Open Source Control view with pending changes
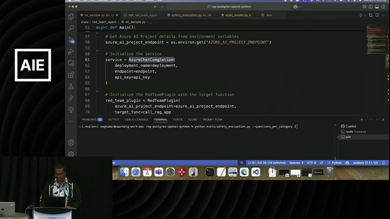 [71, 40]
